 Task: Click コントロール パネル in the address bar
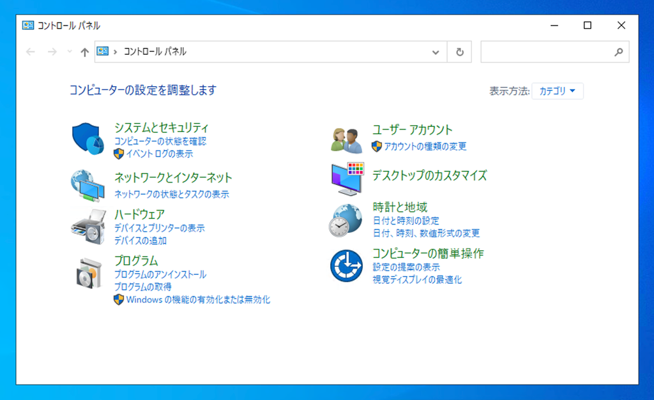click(x=155, y=52)
